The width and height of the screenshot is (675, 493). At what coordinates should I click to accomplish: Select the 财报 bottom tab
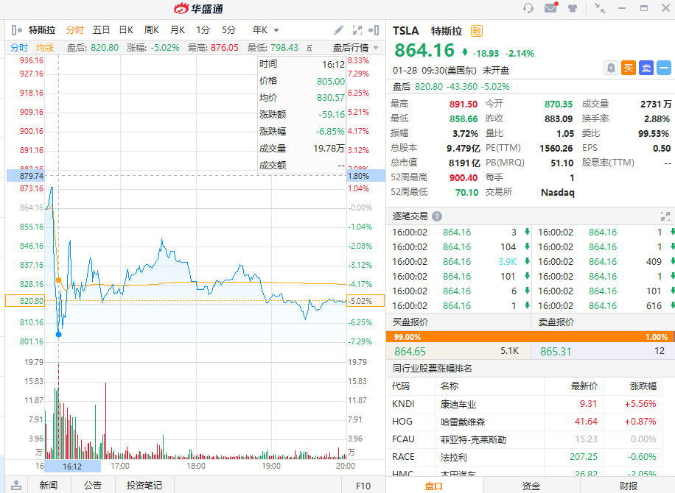pos(629,486)
